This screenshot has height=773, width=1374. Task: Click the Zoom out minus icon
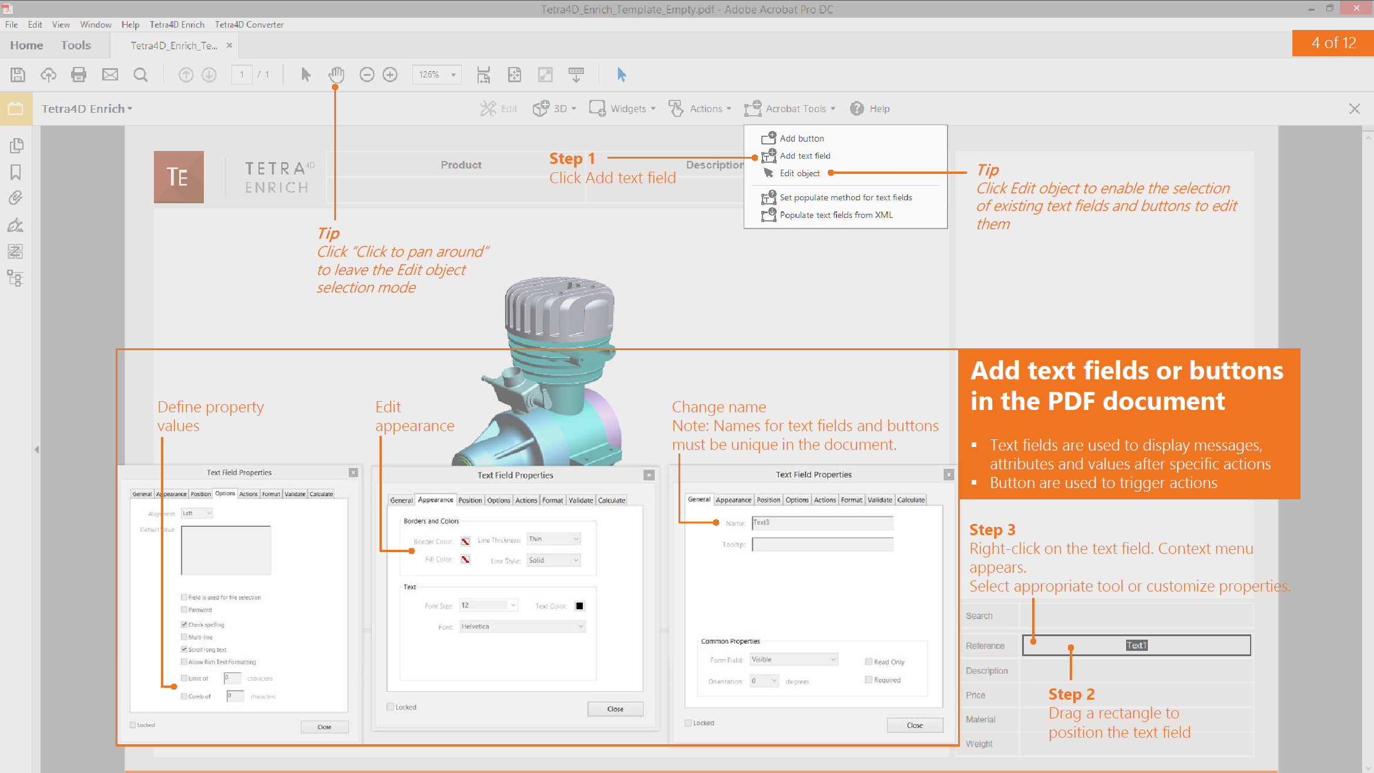(367, 75)
